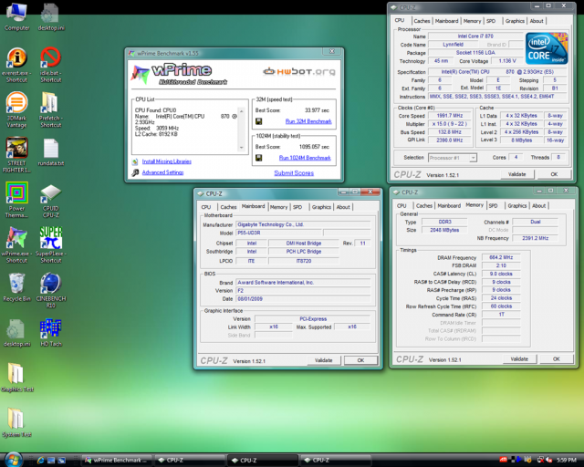This screenshot has width=584, height=467.
Task: Select the Prefetch Shortcut folder icon
Action: (x=51, y=110)
